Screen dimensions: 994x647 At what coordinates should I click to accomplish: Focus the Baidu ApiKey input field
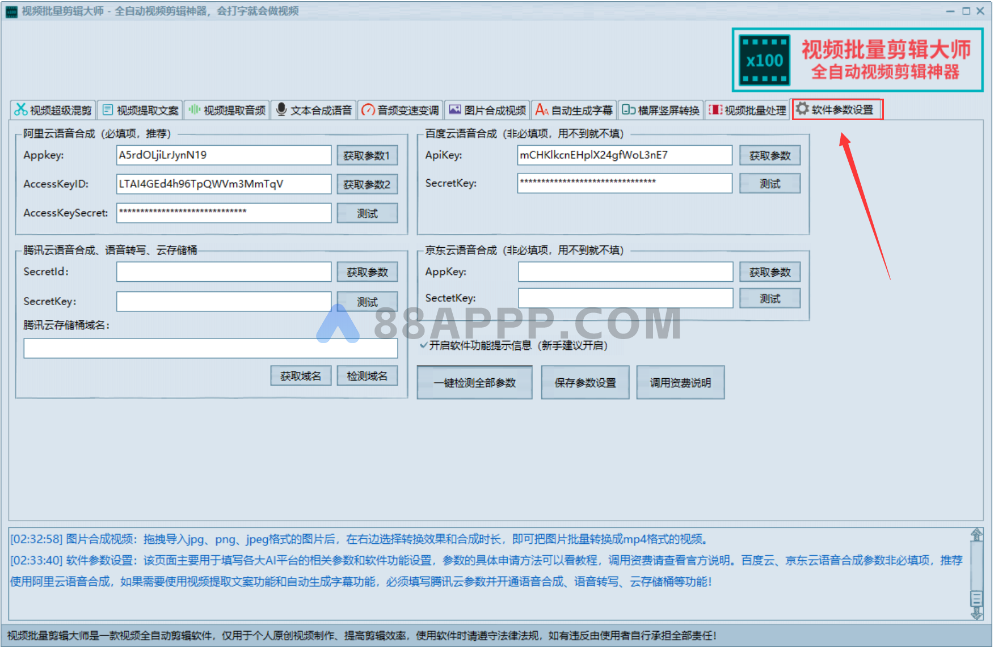point(625,155)
